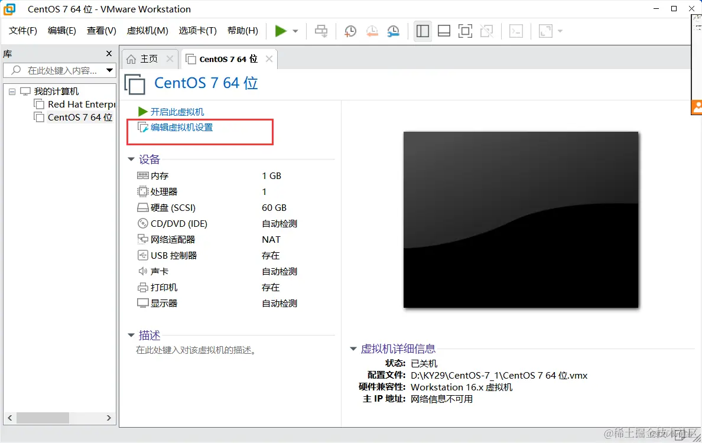The height and width of the screenshot is (443, 702).
Task: Click the 声卡 speaker icon
Action: pyautogui.click(x=143, y=271)
